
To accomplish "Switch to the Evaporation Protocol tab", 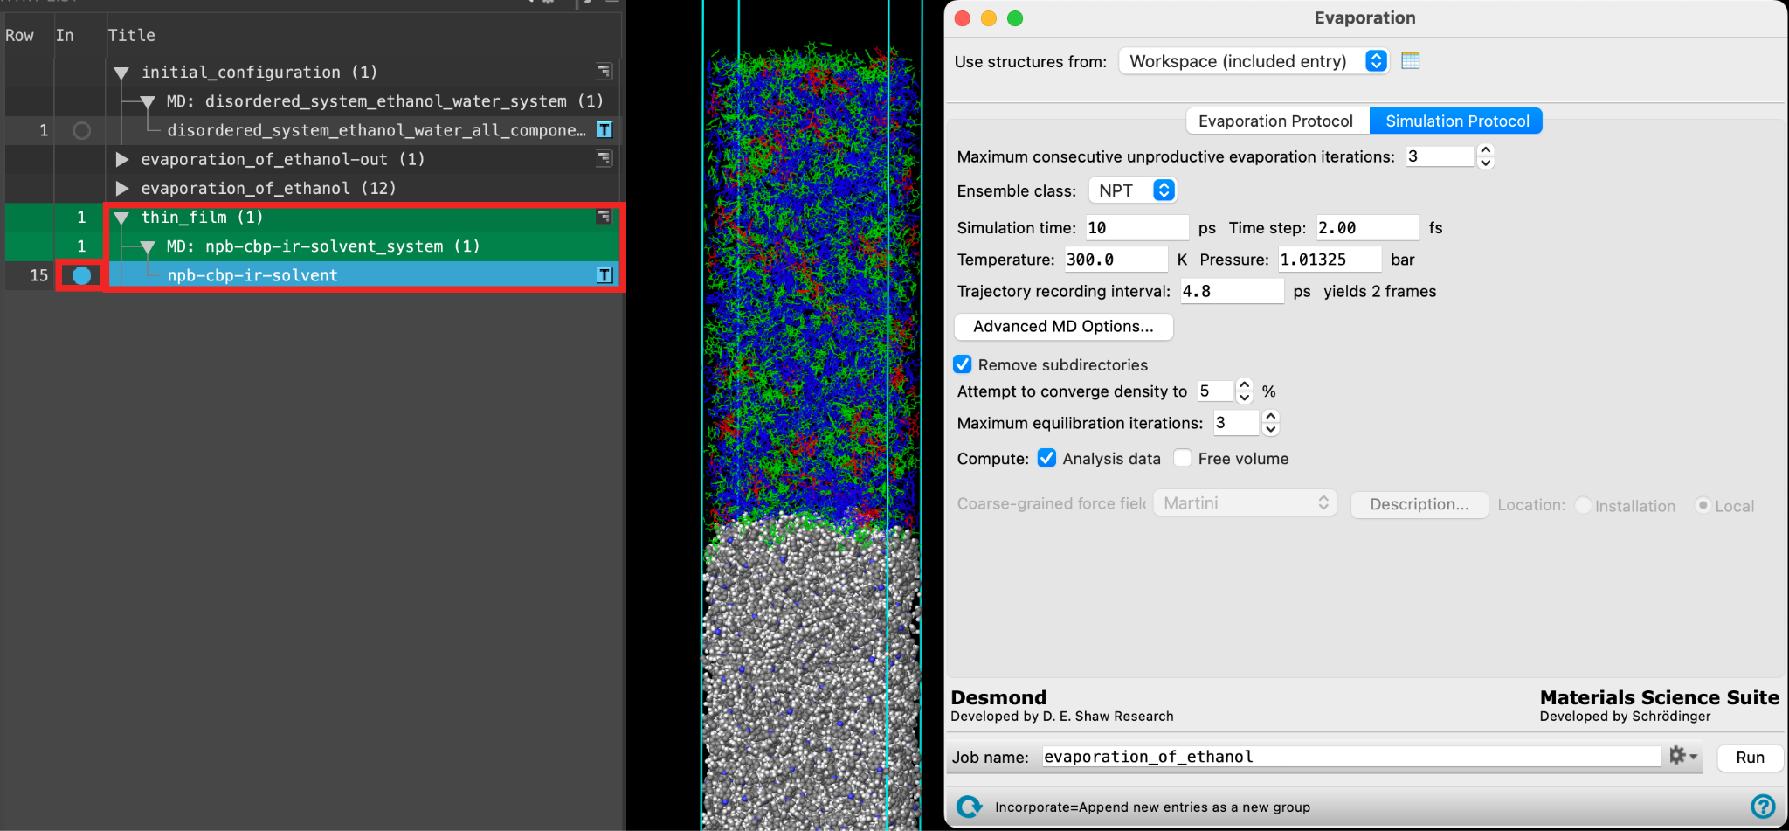I will 1276,121.
